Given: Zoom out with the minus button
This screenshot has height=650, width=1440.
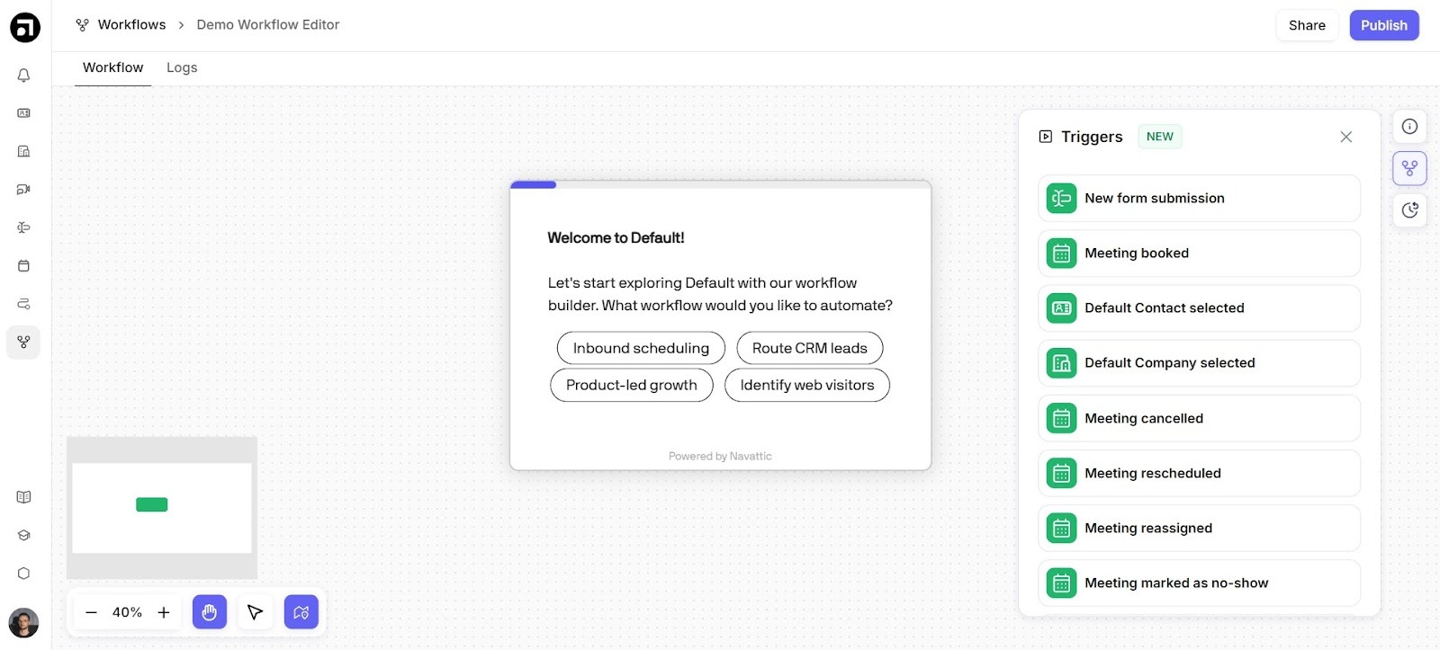Looking at the screenshot, I should (x=91, y=612).
